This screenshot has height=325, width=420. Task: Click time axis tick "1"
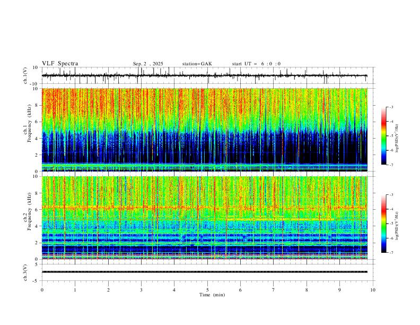(x=75, y=290)
